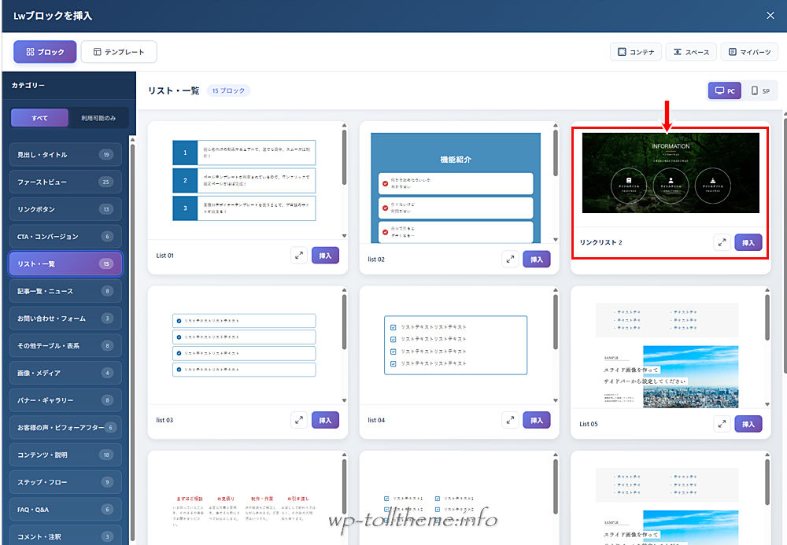787x545 pixels.
Task: Select ファーストビュー category
Action: pos(65,182)
